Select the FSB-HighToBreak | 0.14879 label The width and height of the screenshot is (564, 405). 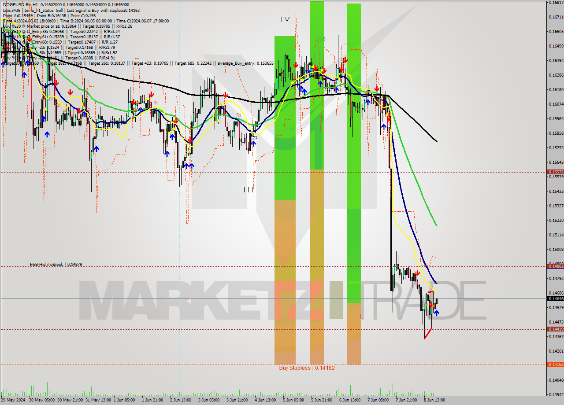56,265
